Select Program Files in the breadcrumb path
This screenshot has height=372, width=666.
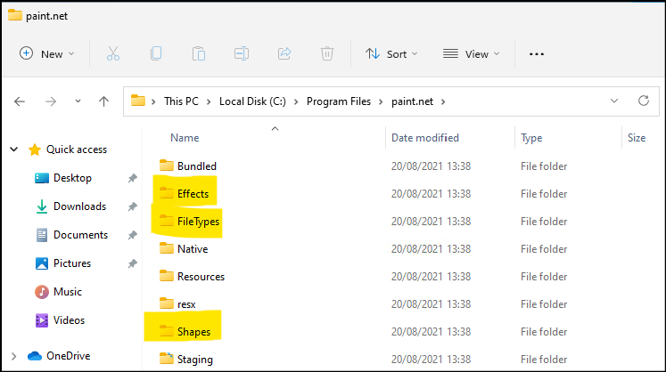[x=338, y=101]
